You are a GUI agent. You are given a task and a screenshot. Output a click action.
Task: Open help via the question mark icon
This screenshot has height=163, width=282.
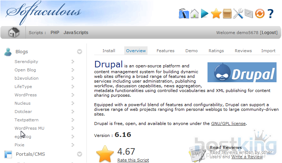(x=270, y=14)
